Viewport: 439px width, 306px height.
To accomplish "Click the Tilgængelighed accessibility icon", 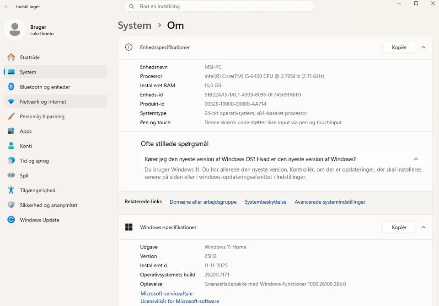I will (x=11, y=190).
